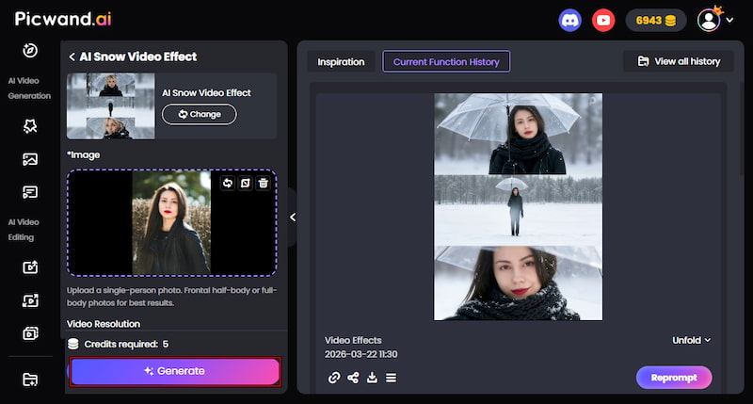Click the Change effect button

tap(200, 114)
